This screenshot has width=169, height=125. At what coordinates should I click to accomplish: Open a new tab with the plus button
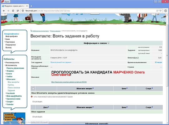click(x=31, y=6)
